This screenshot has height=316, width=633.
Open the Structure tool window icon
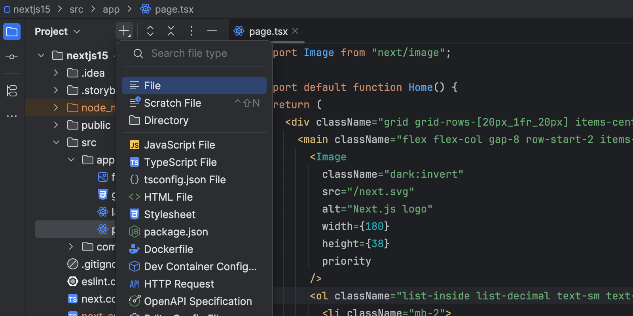coord(12,91)
